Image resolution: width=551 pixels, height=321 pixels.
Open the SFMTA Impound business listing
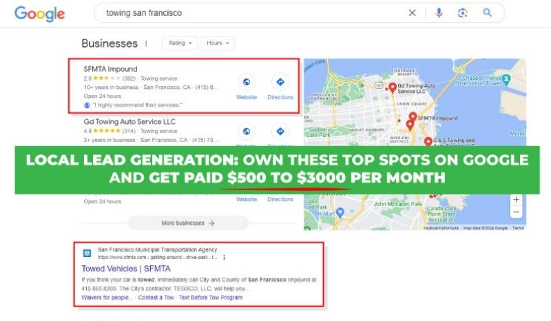click(x=110, y=69)
